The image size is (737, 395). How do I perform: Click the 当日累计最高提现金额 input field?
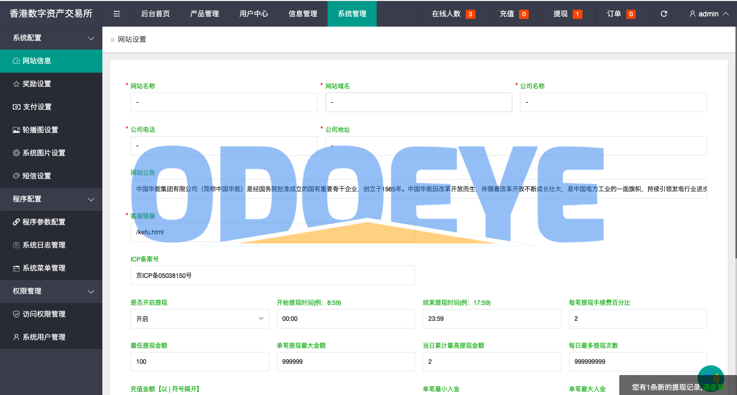(492, 362)
